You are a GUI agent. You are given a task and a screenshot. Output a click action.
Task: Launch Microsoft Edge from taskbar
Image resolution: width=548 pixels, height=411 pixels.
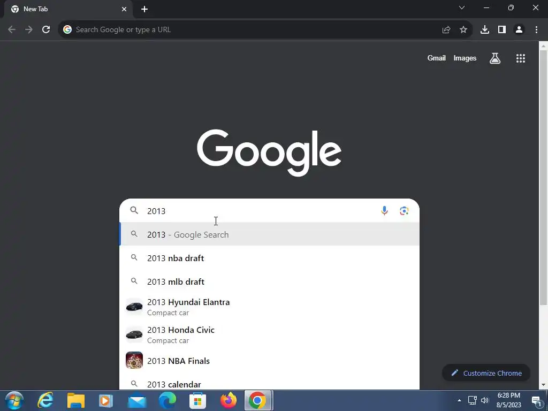(168, 400)
